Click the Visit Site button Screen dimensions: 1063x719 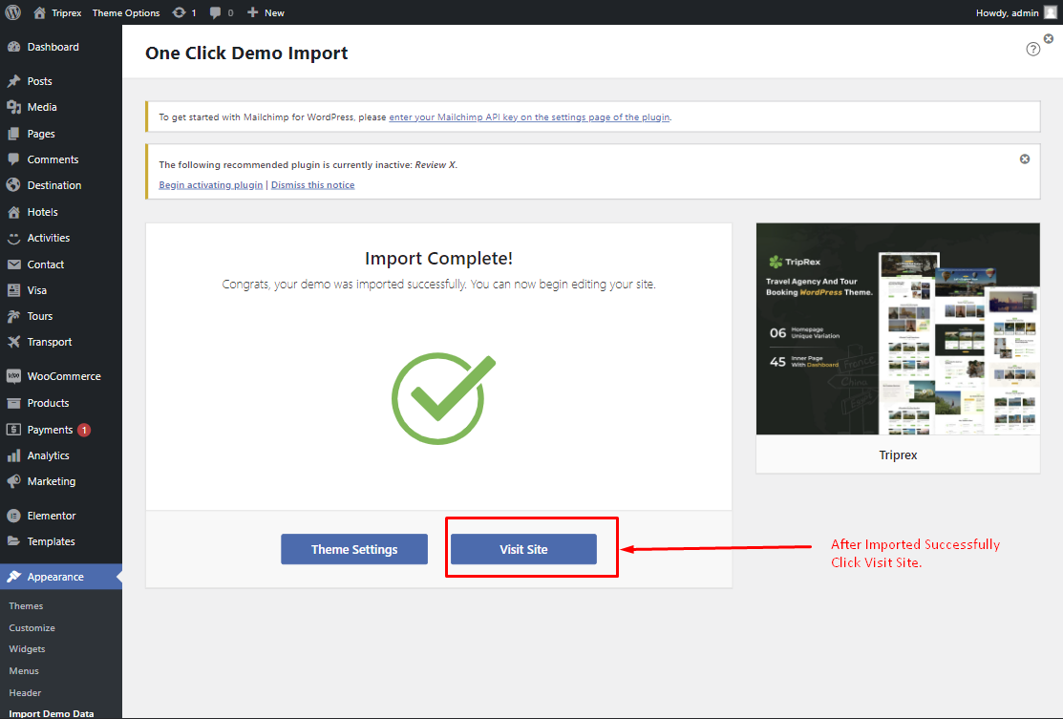point(523,549)
